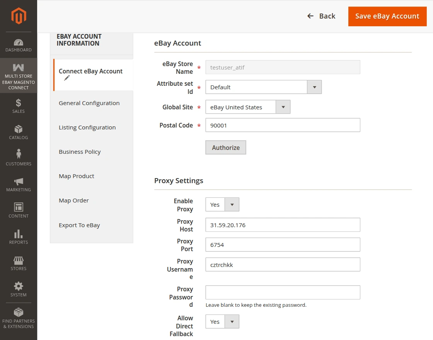Expand the Global Site dropdown
This screenshot has height=340, width=433.
pyautogui.click(x=283, y=107)
